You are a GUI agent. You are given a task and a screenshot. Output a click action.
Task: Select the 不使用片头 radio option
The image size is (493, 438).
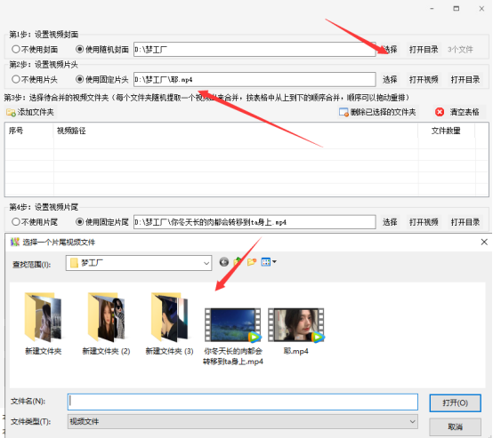click(x=35, y=79)
